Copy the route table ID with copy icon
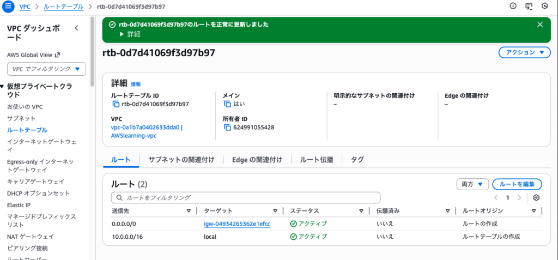 tap(115, 104)
